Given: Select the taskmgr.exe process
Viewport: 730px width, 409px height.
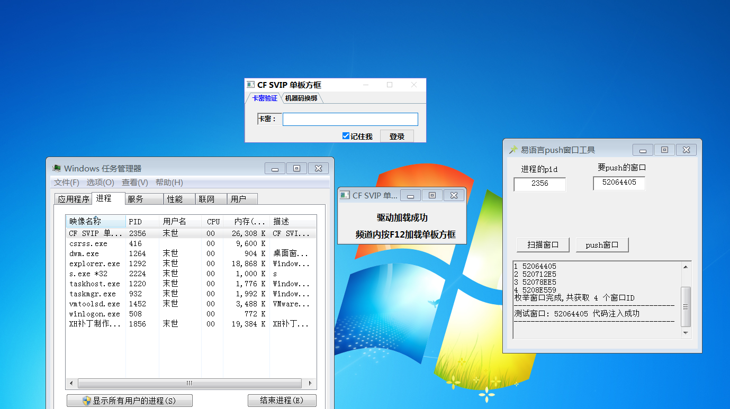Looking at the screenshot, I should pyautogui.click(x=93, y=294).
